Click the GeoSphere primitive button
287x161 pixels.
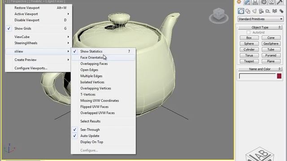[x=271, y=44]
